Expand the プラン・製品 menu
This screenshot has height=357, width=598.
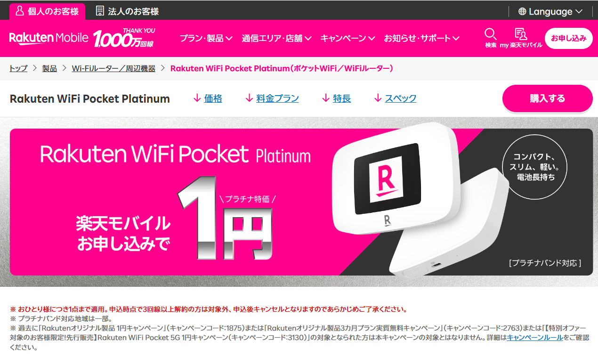tap(206, 38)
